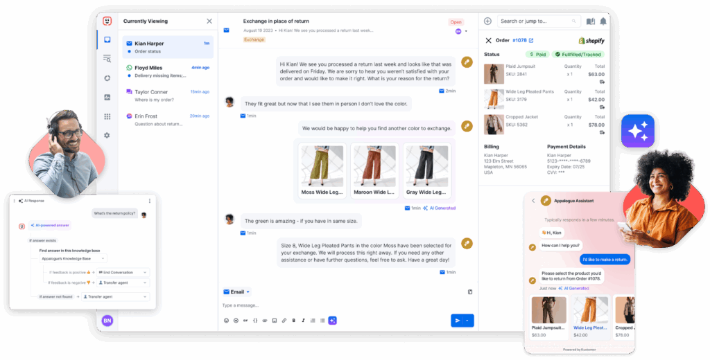
Task: Toggle italic formatting in message composer
Action: click(304, 321)
